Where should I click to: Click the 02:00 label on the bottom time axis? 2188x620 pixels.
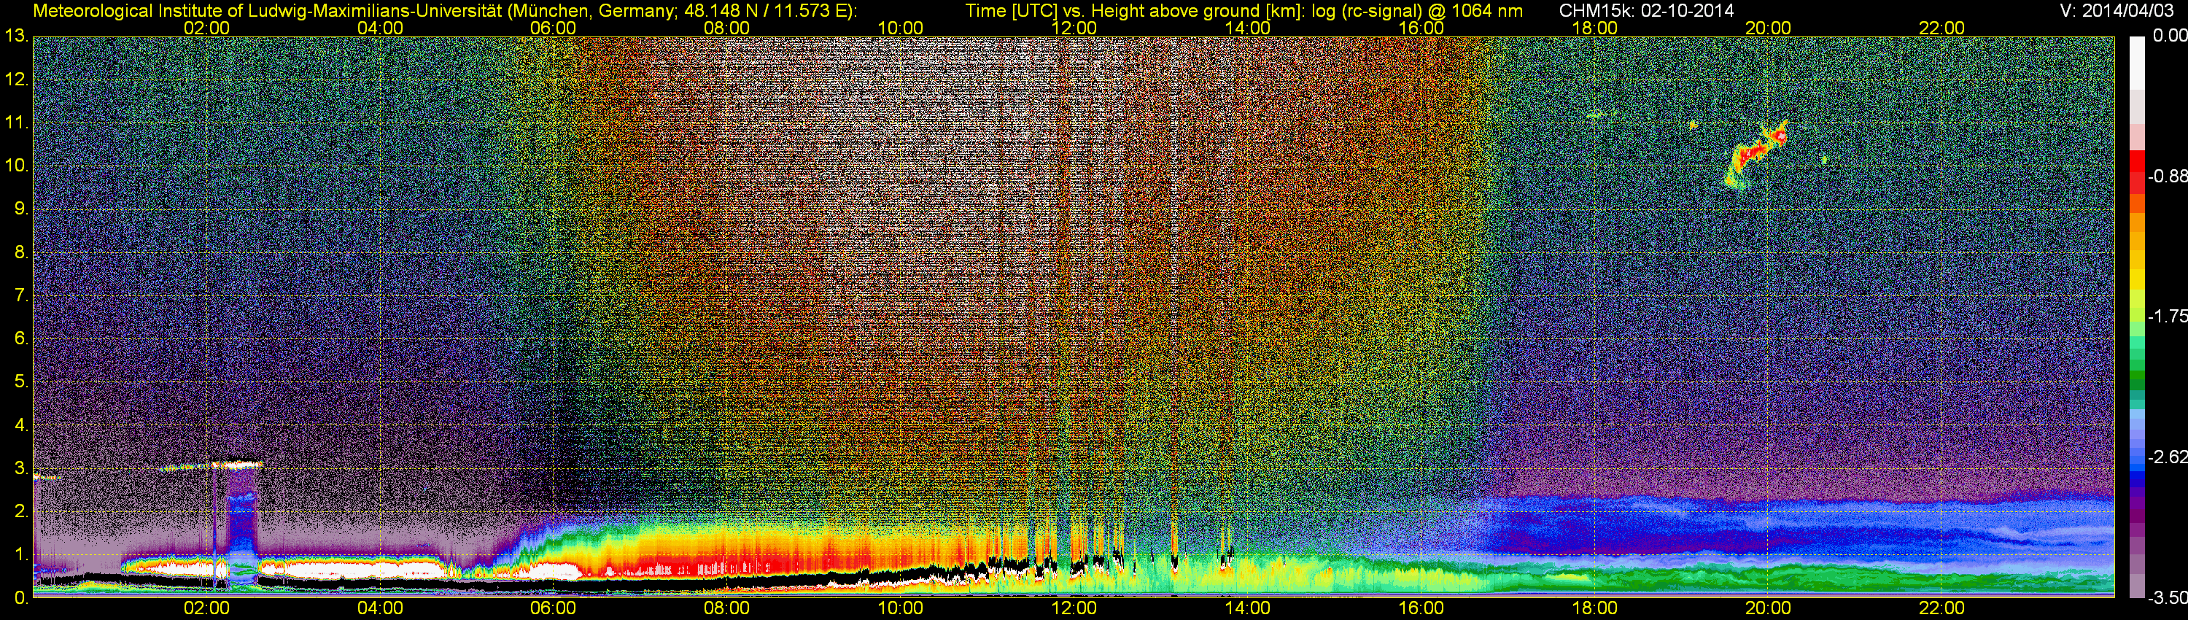click(x=206, y=608)
